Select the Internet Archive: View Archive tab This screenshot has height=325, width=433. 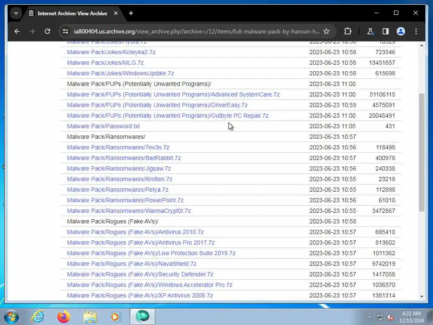[x=72, y=13]
